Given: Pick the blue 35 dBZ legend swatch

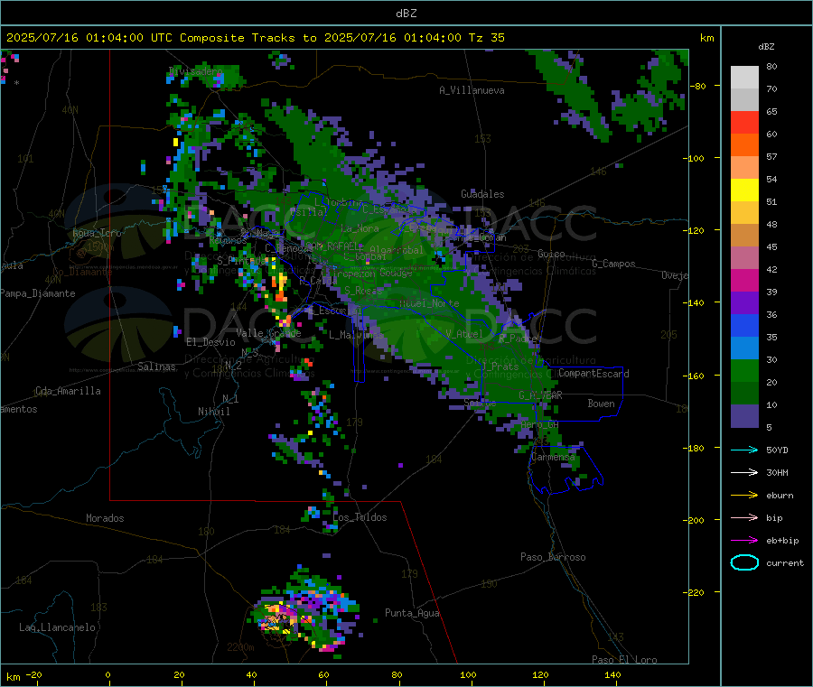Looking at the screenshot, I should pos(744,325).
